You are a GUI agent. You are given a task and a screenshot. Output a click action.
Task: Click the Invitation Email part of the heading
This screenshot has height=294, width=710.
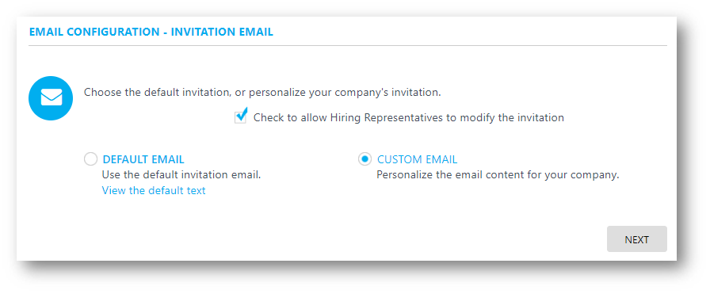222,32
